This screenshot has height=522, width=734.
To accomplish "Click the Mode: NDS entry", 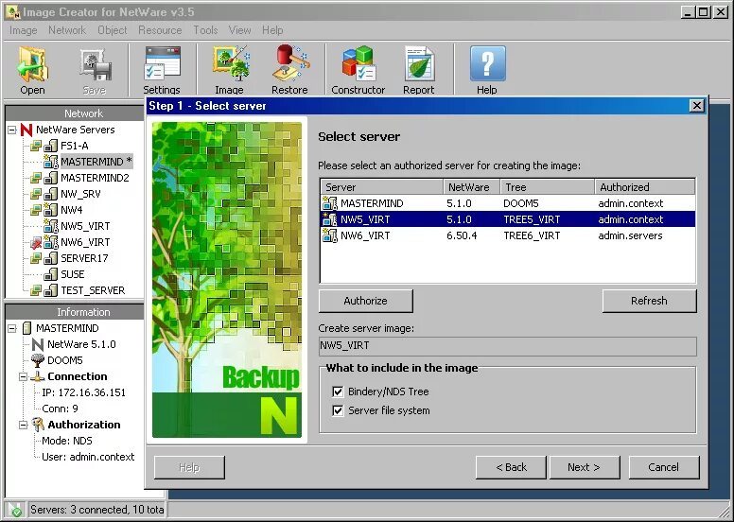I will click(67, 441).
